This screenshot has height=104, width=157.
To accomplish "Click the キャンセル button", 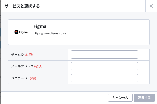I will pos(120,98).
